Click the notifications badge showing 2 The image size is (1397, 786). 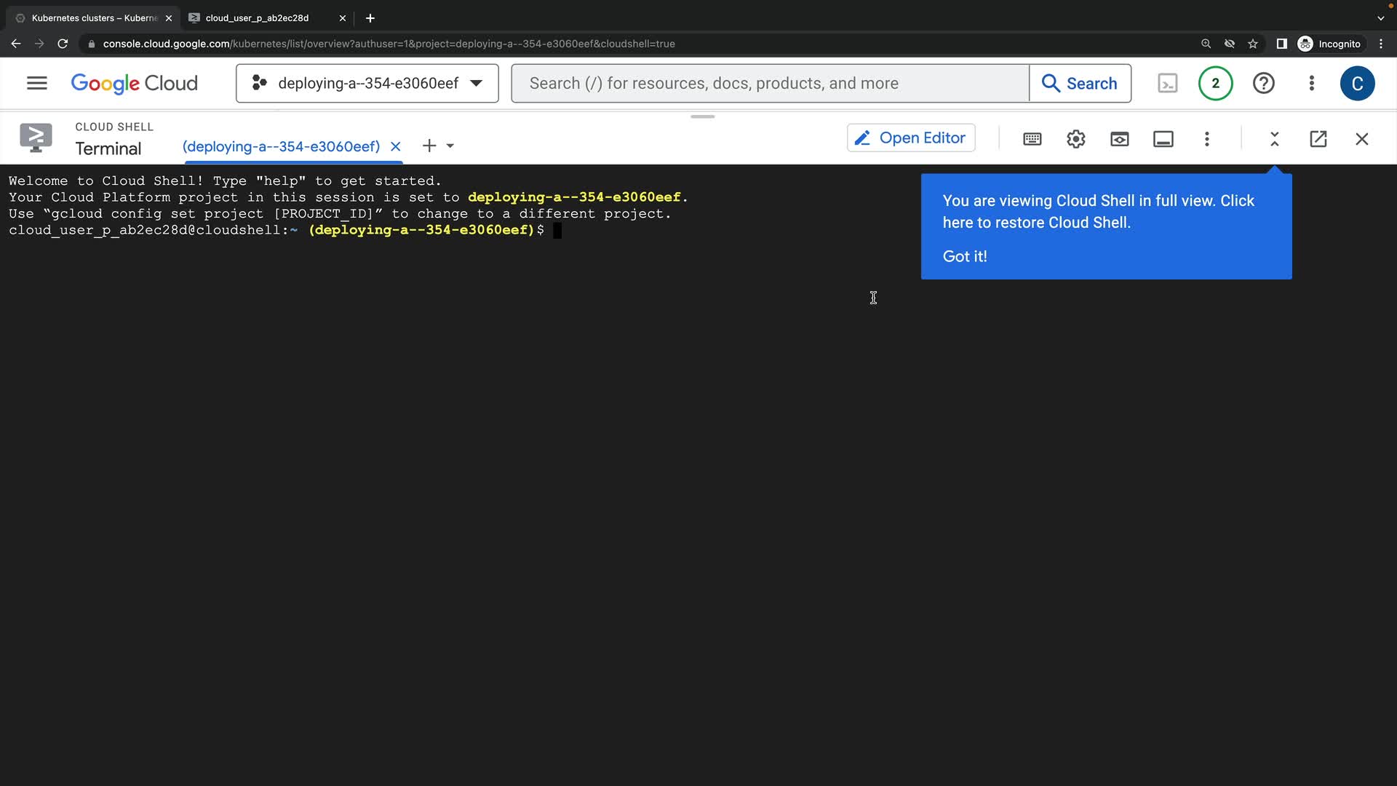1215,83
